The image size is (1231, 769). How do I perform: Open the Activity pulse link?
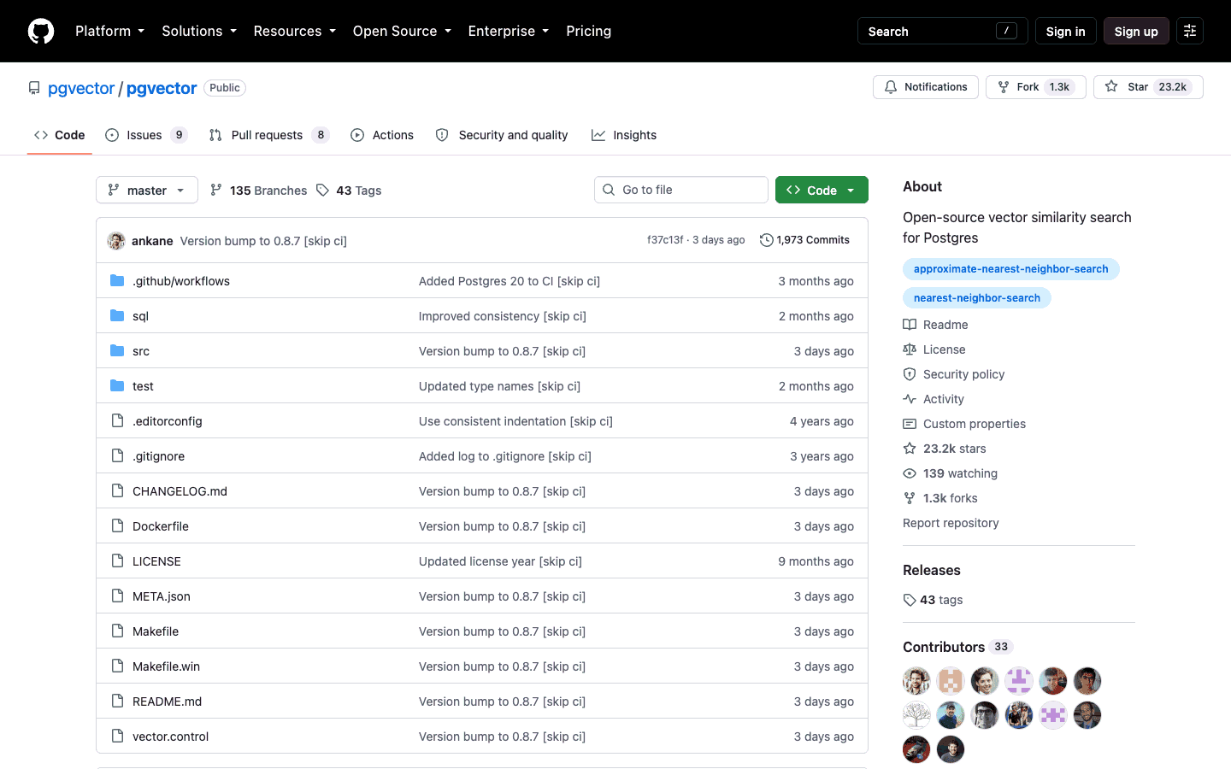pos(934,399)
